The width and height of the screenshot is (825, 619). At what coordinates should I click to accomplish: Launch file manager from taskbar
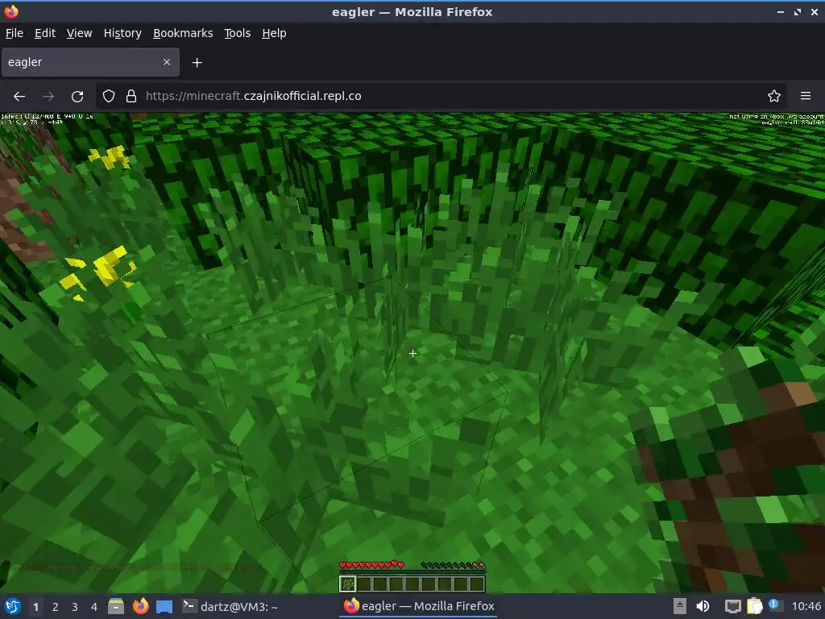coord(116,606)
